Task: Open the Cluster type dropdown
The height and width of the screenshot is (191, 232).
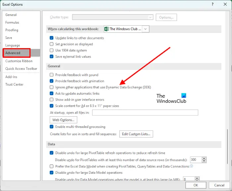Action: coord(150,17)
